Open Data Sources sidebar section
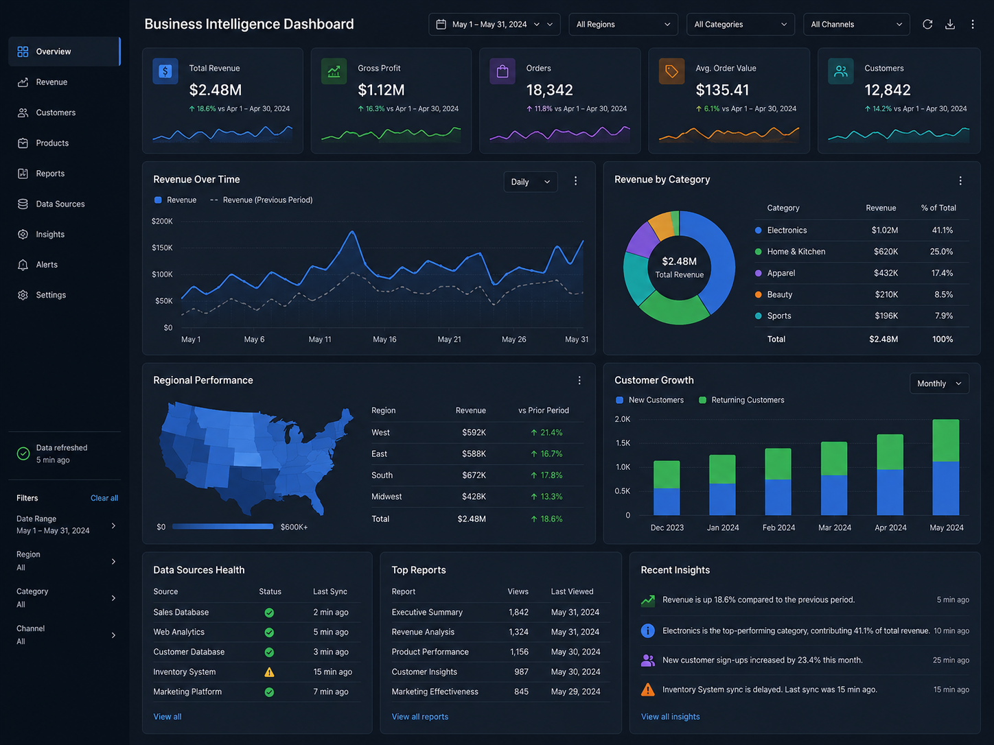The width and height of the screenshot is (994, 745). (65, 204)
